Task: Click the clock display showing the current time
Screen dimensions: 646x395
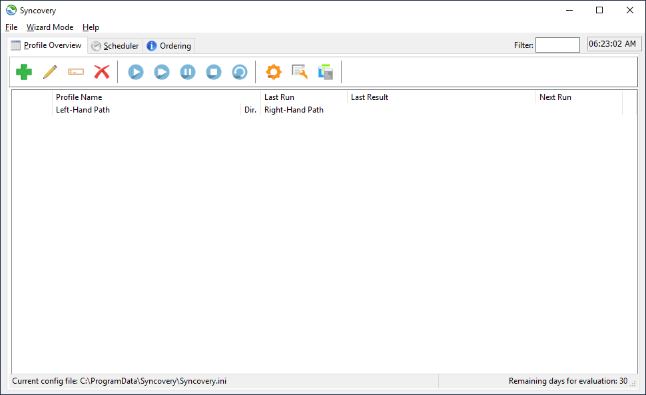Action: [x=613, y=43]
